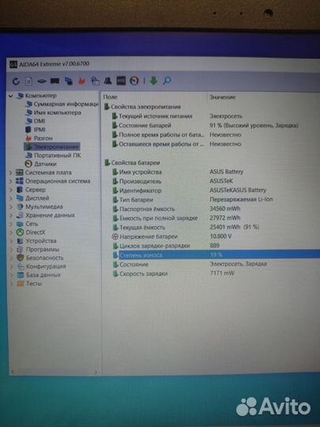The image size is (320, 427).
Task: Open the CPUID panel toolbar icon
Action: coord(95,81)
